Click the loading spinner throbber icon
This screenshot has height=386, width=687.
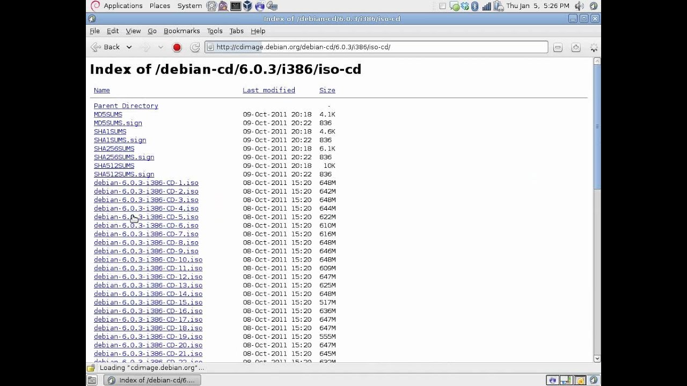tap(594, 47)
